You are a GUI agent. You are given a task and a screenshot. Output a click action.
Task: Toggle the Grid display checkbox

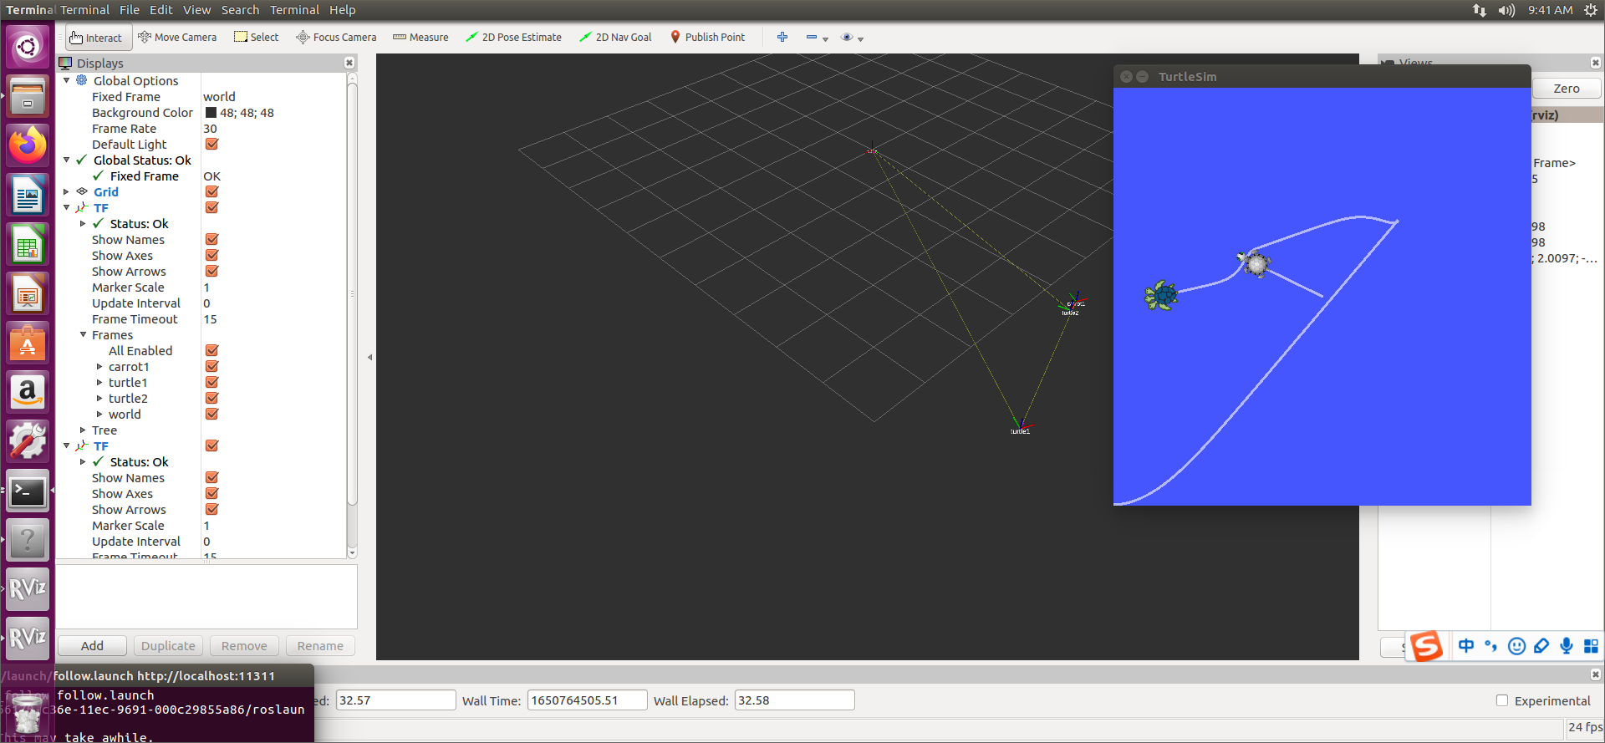click(211, 192)
